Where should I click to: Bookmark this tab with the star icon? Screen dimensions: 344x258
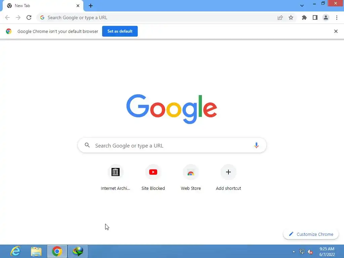pos(291,17)
